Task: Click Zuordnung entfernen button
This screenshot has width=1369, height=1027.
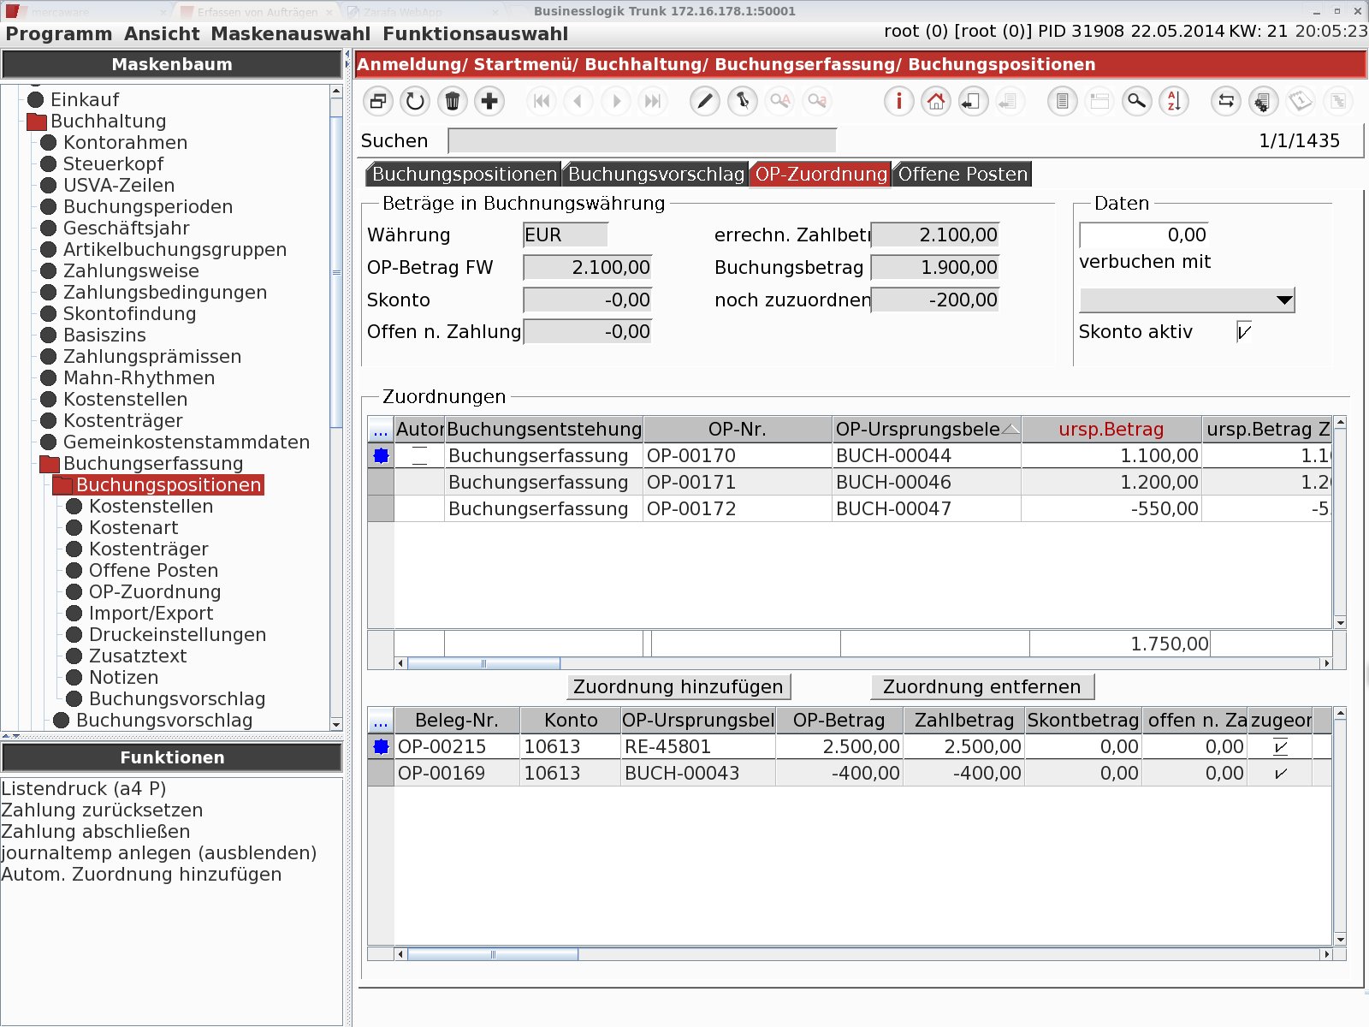Action: 982,687
